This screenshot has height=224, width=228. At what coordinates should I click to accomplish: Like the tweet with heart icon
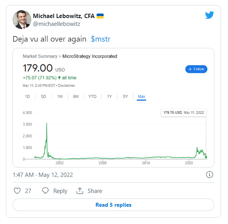tap(17, 191)
